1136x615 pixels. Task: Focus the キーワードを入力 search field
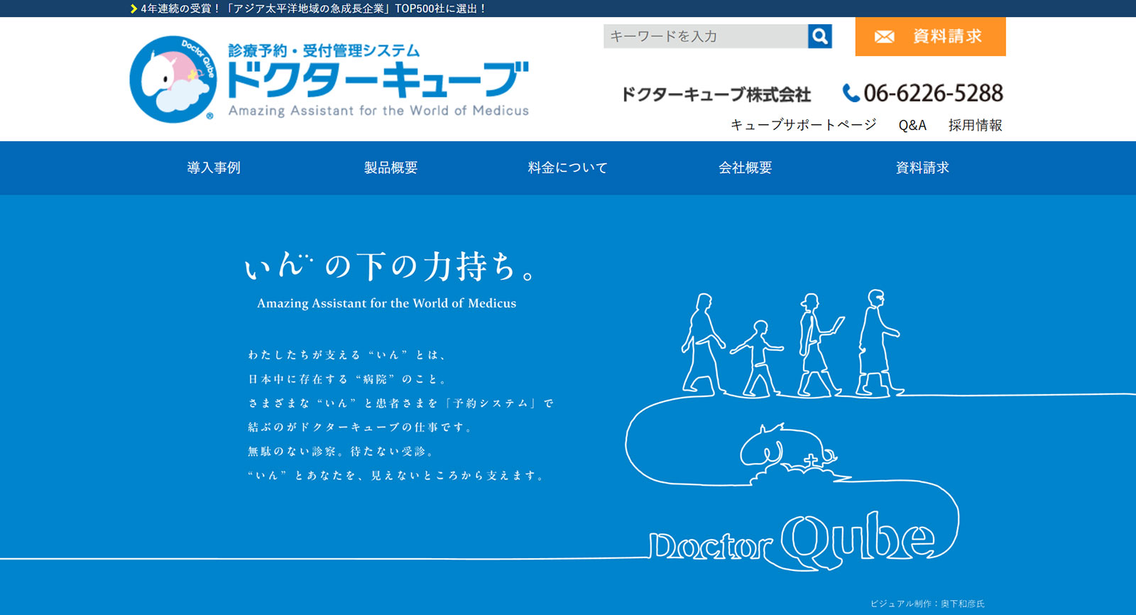[x=706, y=36]
